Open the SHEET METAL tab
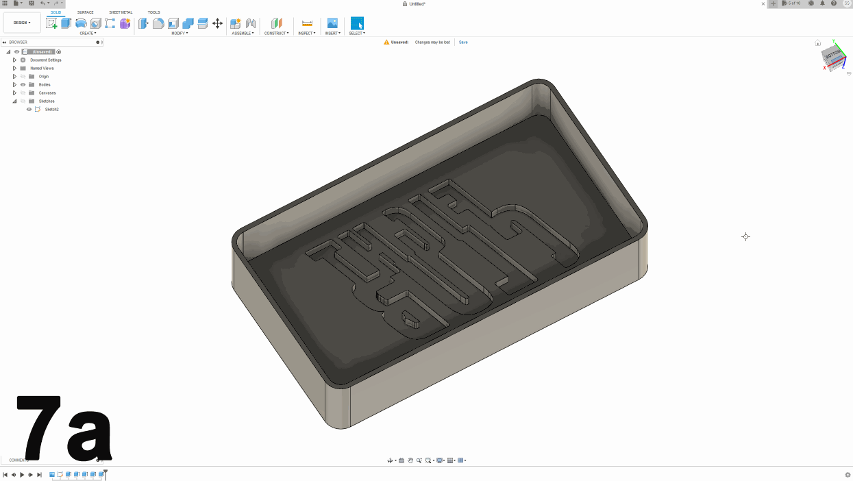Screen dimensions: 853x481 [x=121, y=12]
